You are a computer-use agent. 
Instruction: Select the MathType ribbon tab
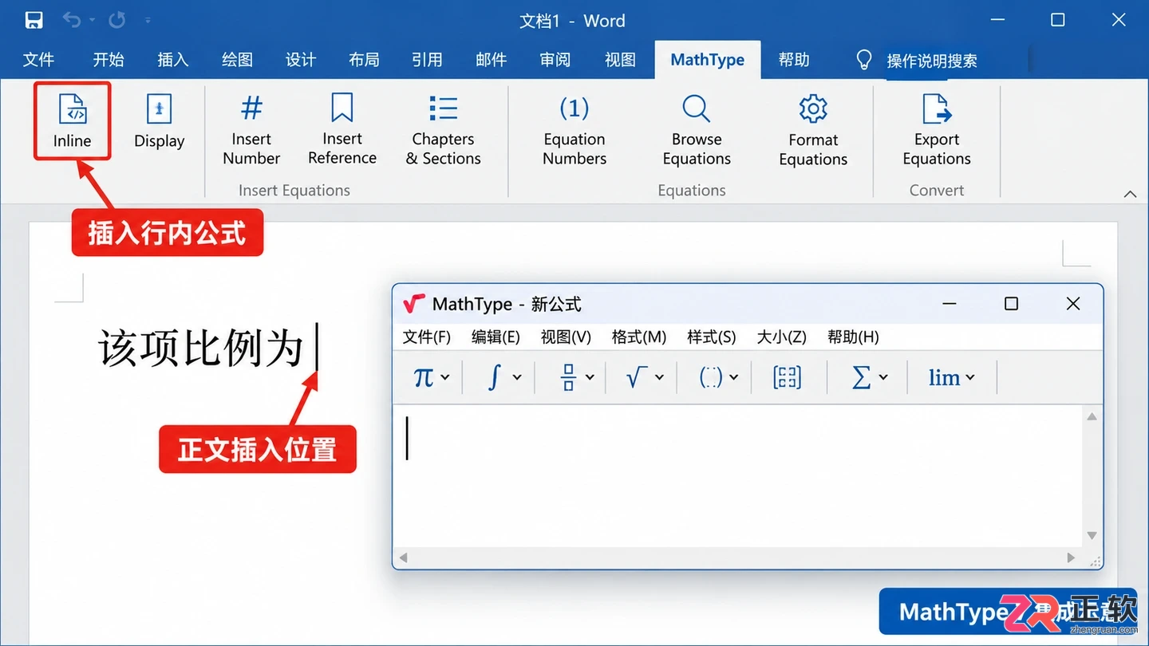pyautogui.click(x=708, y=60)
